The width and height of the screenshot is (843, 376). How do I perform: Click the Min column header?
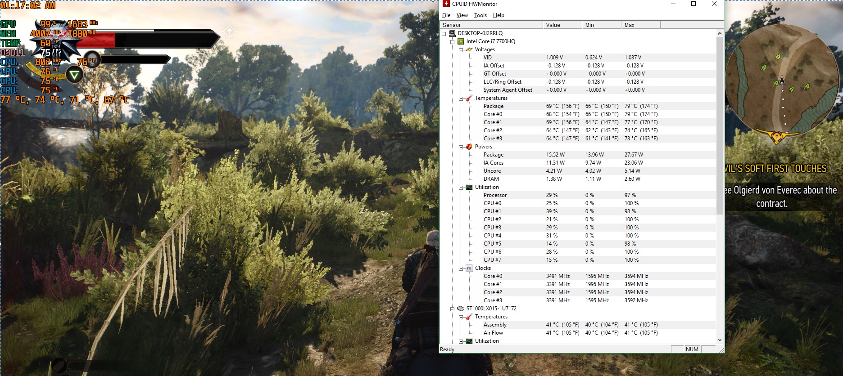[601, 25]
